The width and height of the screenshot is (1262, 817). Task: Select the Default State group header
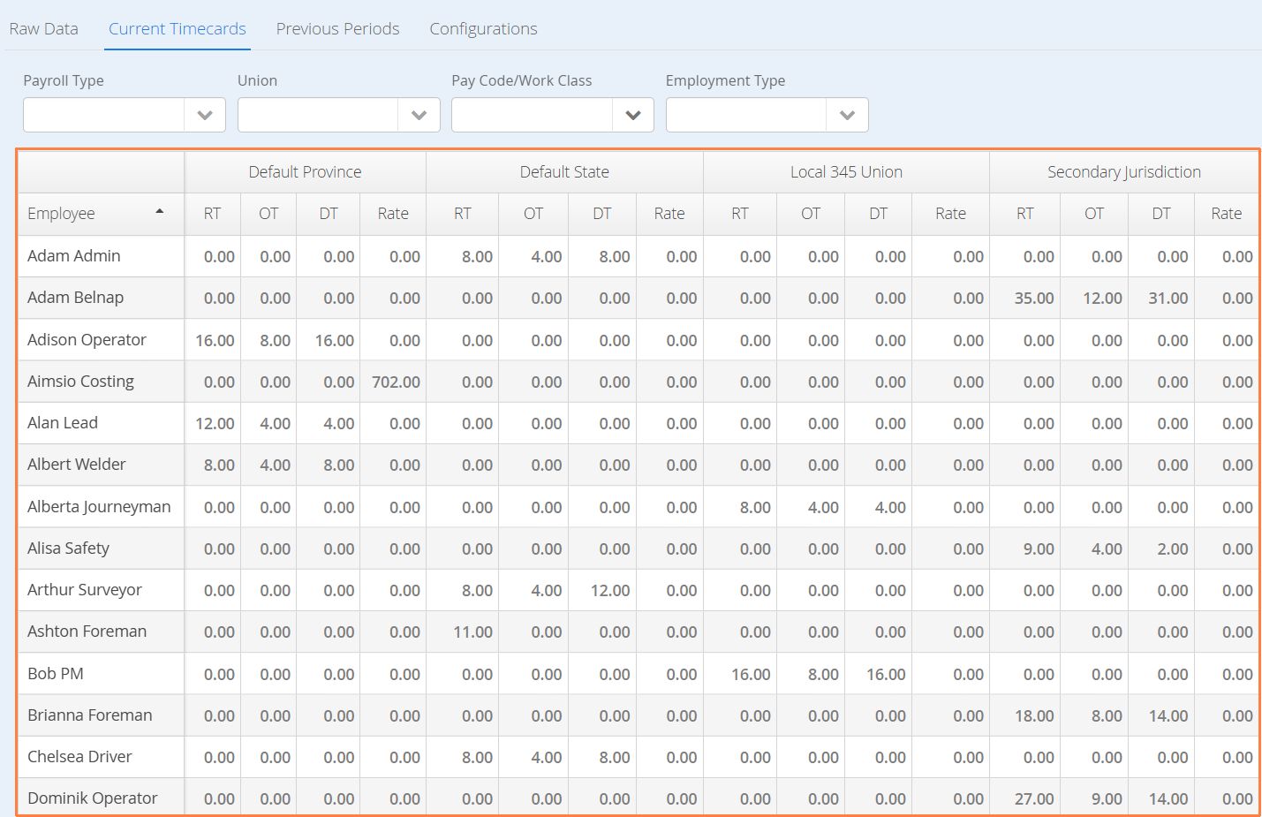(x=564, y=172)
